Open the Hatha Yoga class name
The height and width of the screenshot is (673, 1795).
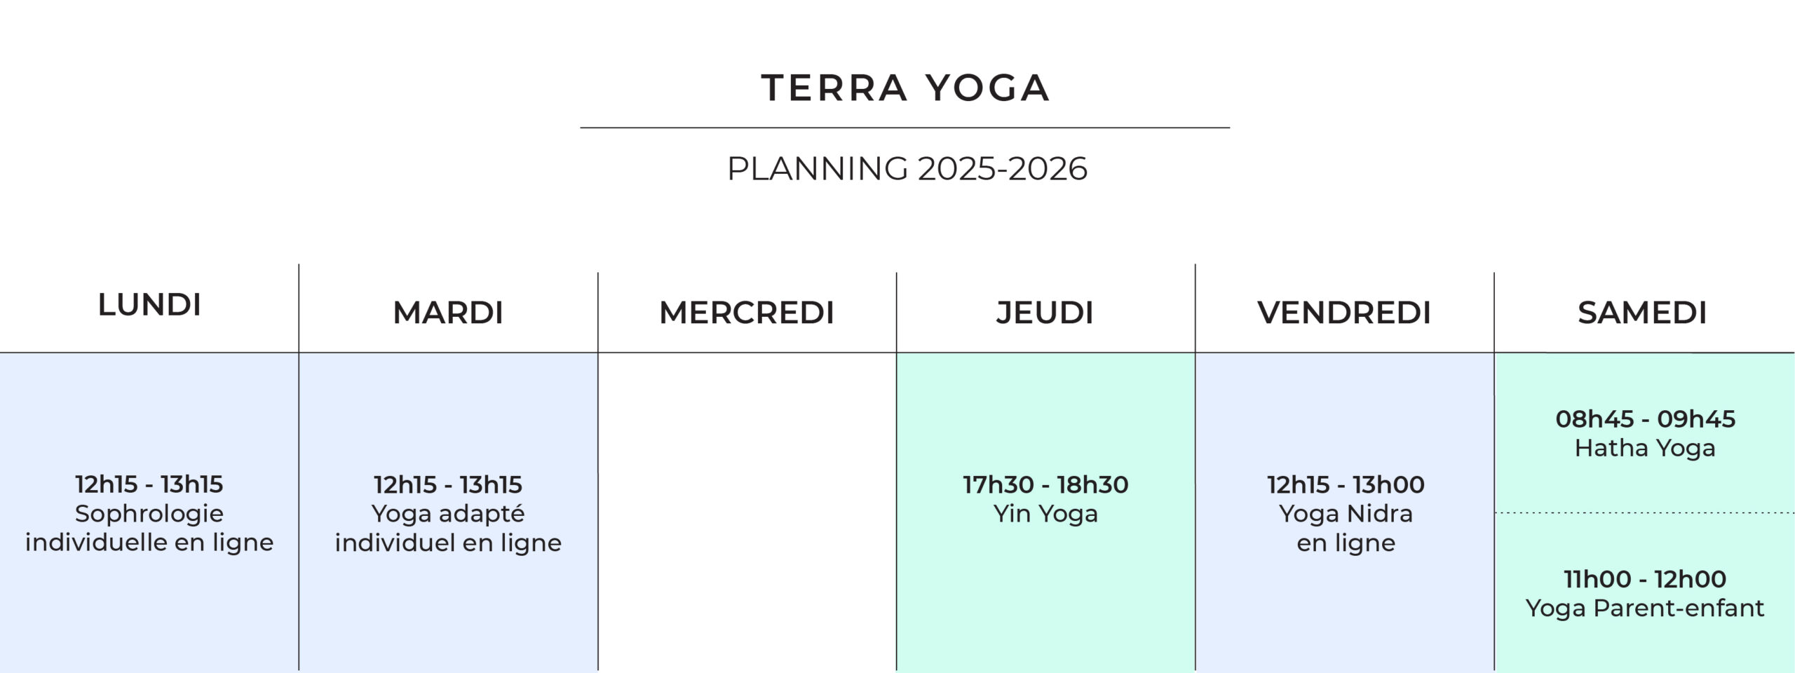pyautogui.click(x=1645, y=448)
